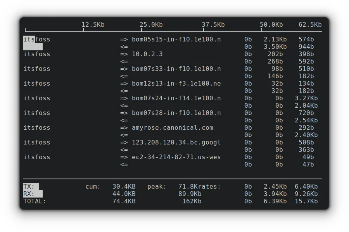This screenshot has height=232, width=349.
Task: Click the cum column header label
Action: [91, 186]
